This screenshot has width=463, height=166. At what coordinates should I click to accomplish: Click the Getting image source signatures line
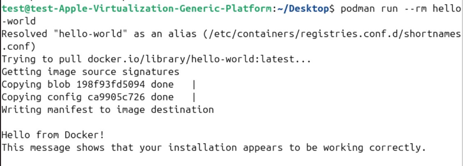(90, 72)
